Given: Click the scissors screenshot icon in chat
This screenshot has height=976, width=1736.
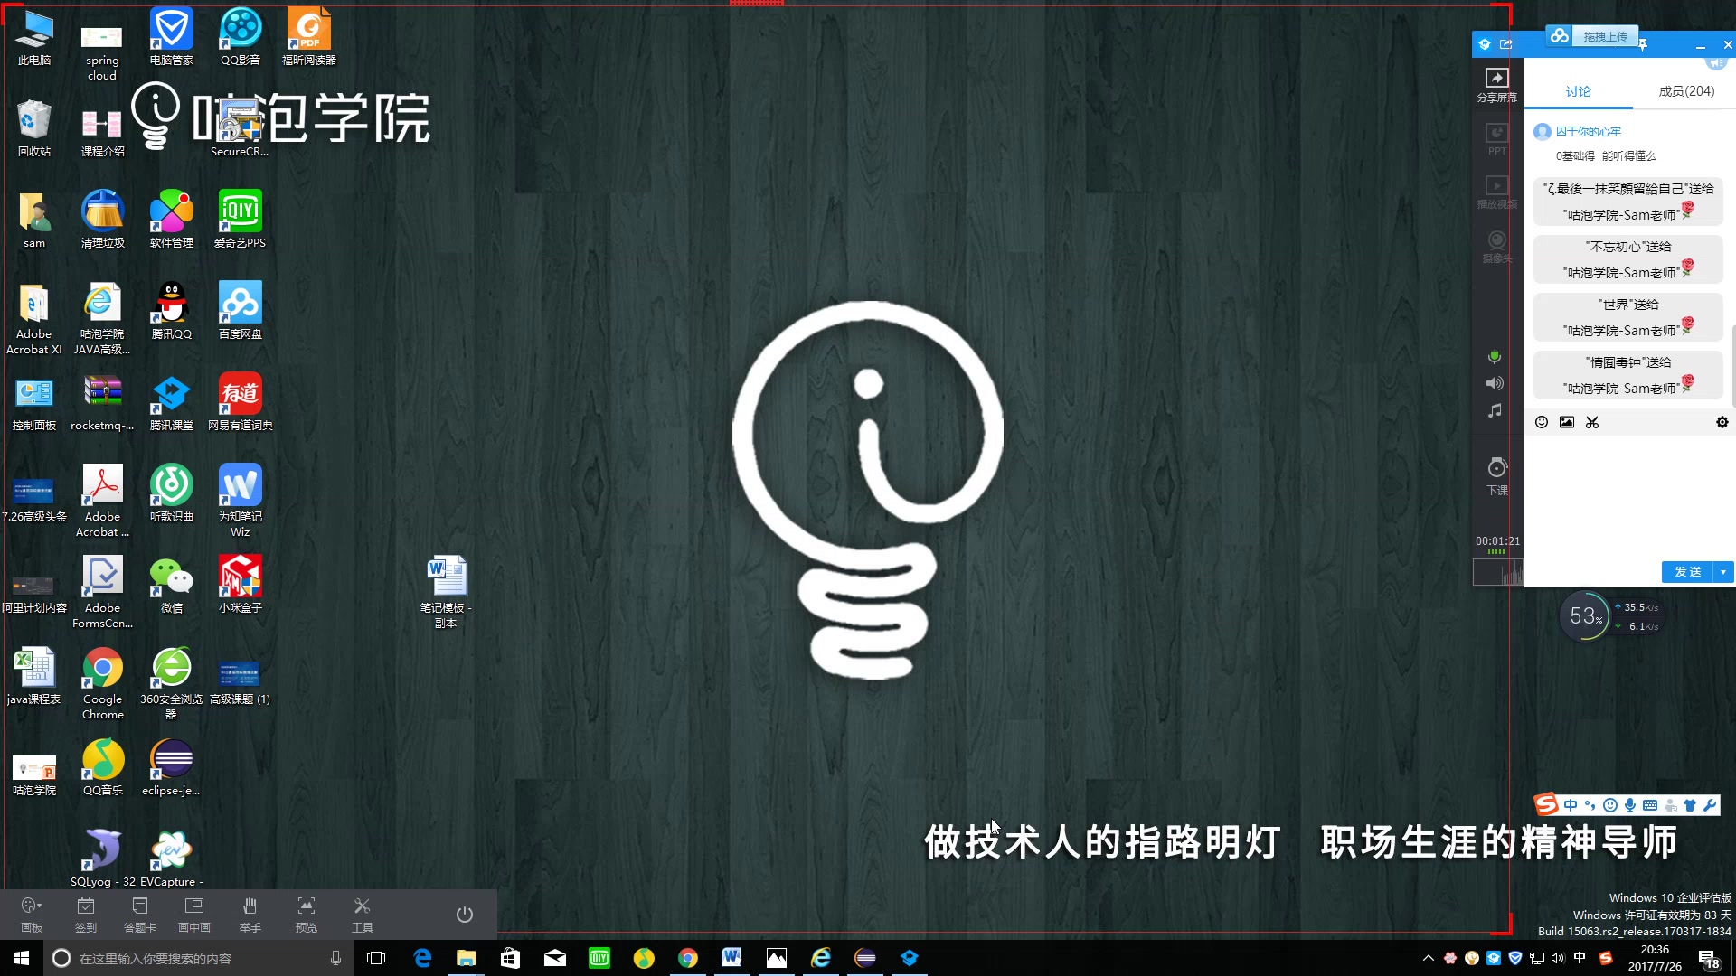Looking at the screenshot, I should coord(1592,422).
